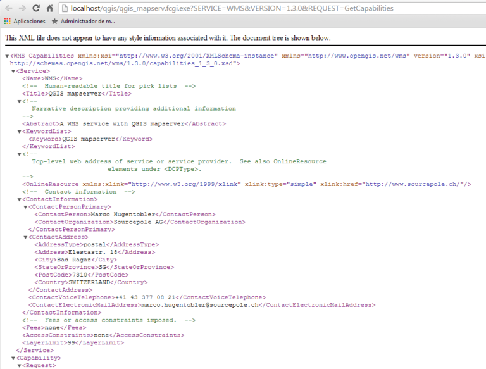The width and height of the screenshot is (486, 369).
Task: Collapse the Capability element
Action: pyautogui.click(x=13, y=358)
